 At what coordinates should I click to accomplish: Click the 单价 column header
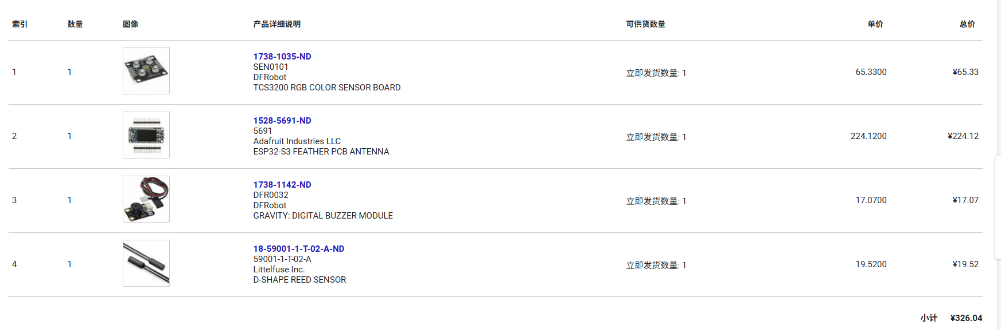[x=875, y=24]
